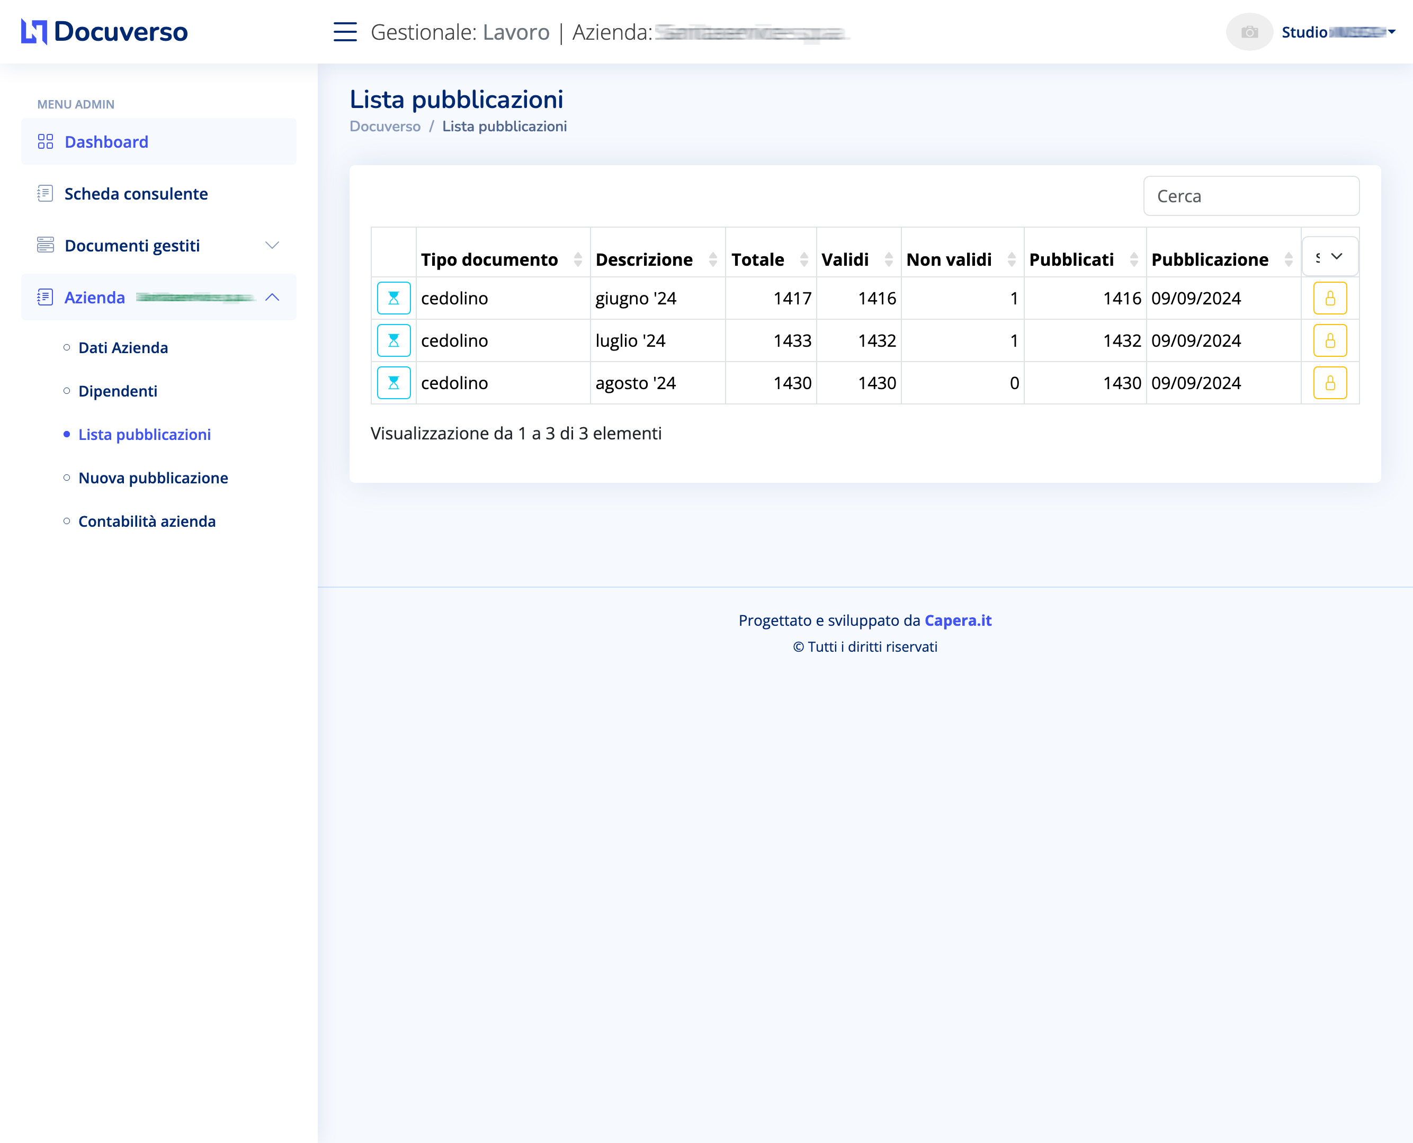Click the hourglass icon for giugno '24

[394, 298]
